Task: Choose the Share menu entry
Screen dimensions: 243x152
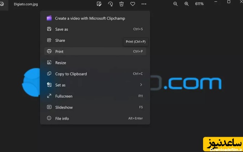Action: [x=95, y=40]
